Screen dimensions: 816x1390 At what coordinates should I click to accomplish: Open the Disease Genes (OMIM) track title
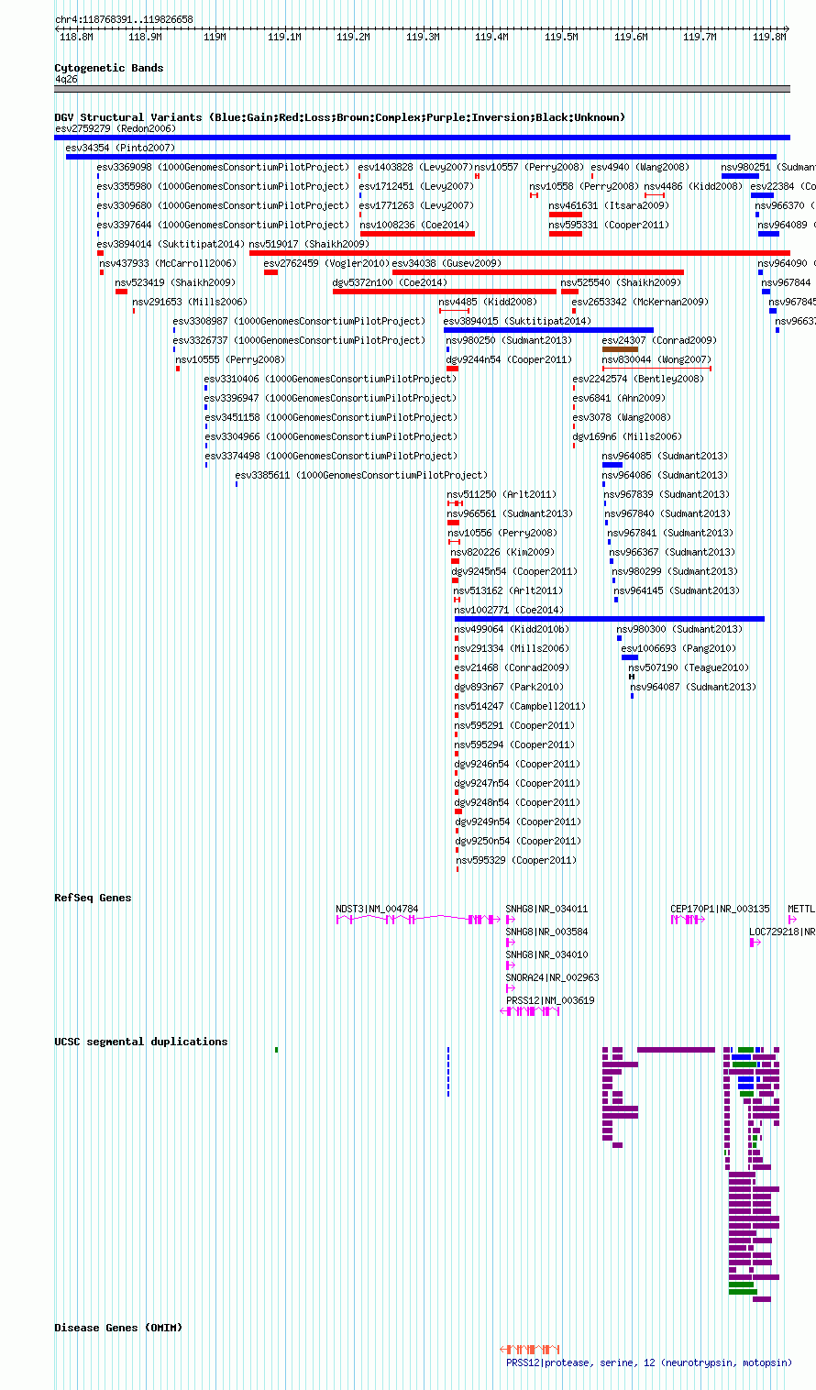click(x=118, y=1328)
